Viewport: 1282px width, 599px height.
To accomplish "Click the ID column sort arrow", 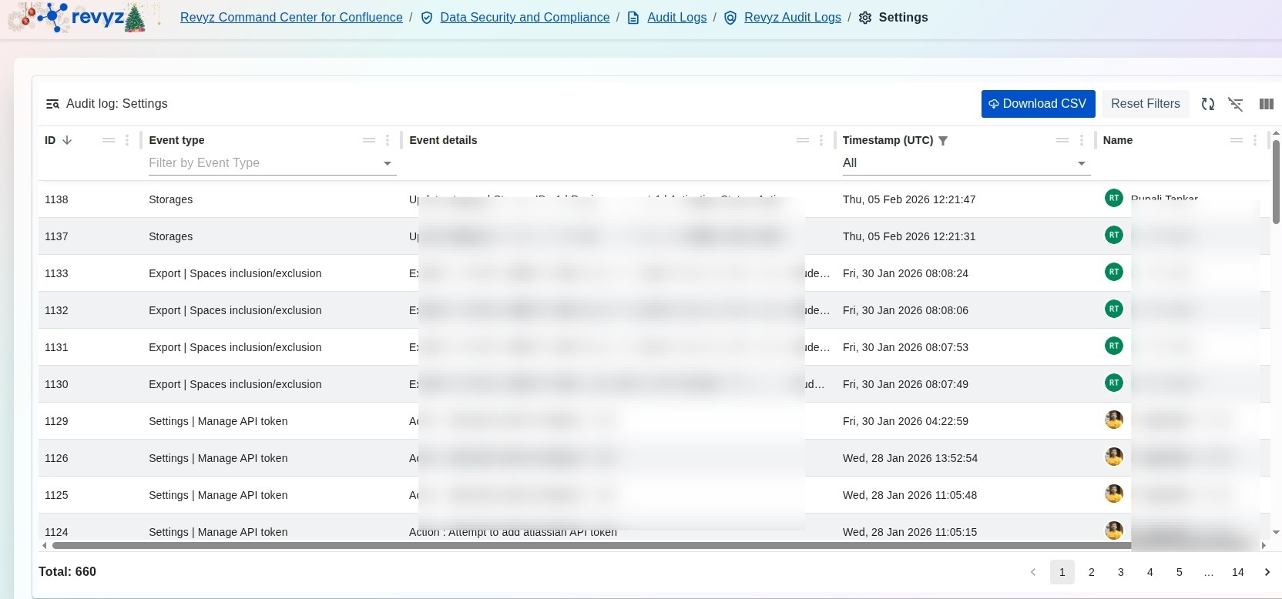I will point(67,140).
